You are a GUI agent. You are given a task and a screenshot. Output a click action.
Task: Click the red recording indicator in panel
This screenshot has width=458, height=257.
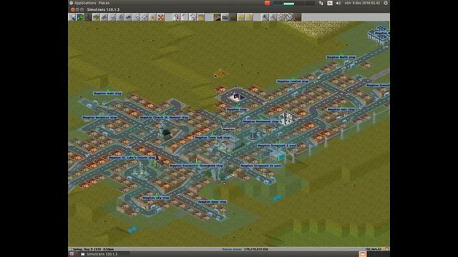tap(267, 3)
